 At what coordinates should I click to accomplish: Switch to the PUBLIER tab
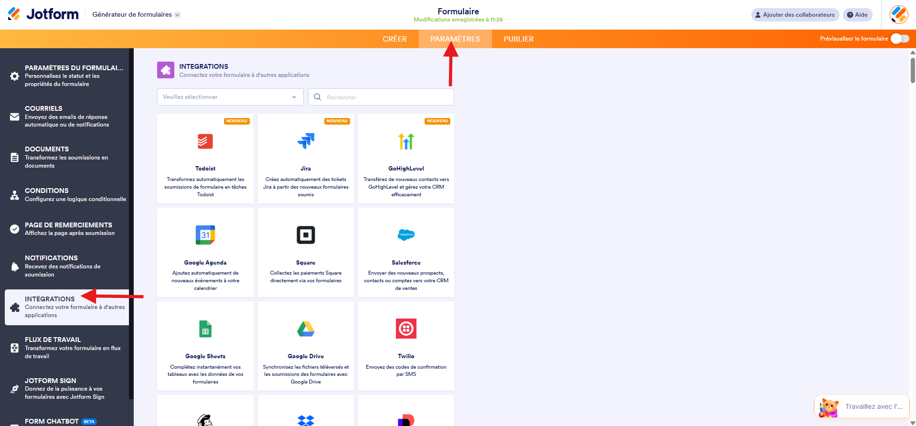click(518, 39)
